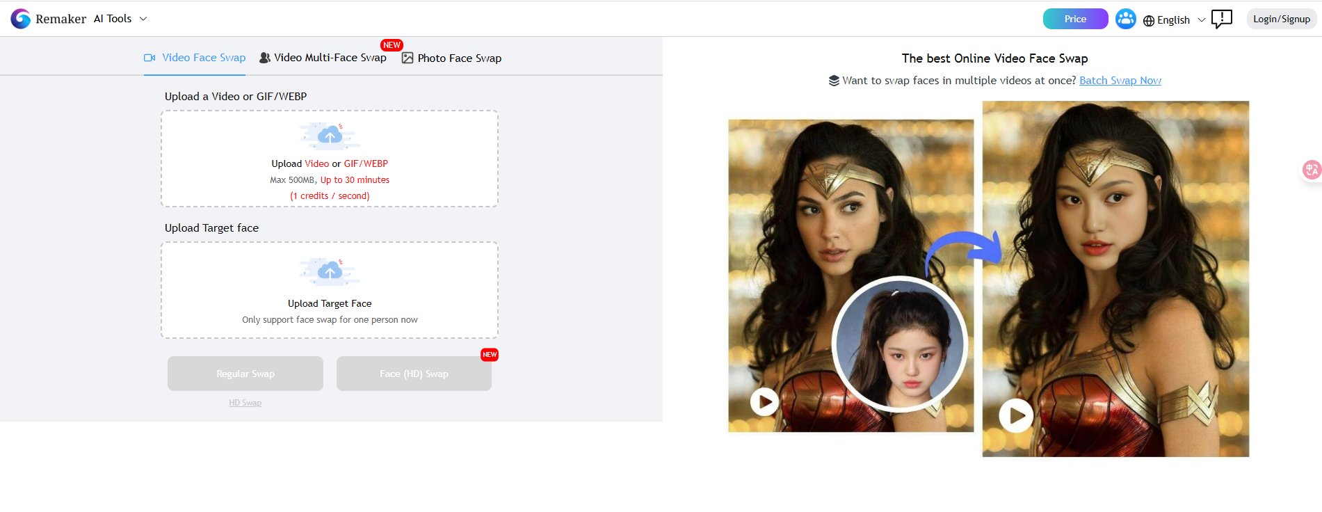Screen dimensions: 1322x512
Task: Click the Price button
Action: (x=1075, y=19)
